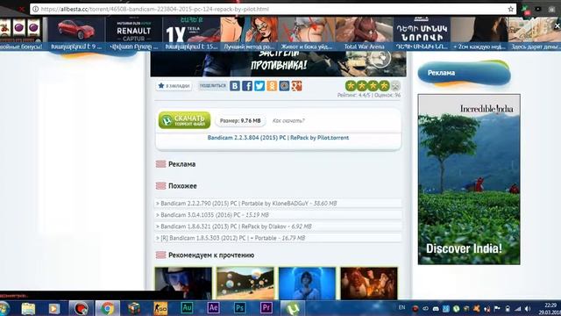Launch Counter-Strike GO from taskbar
This screenshot has width=561, height=316.
(160, 308)
